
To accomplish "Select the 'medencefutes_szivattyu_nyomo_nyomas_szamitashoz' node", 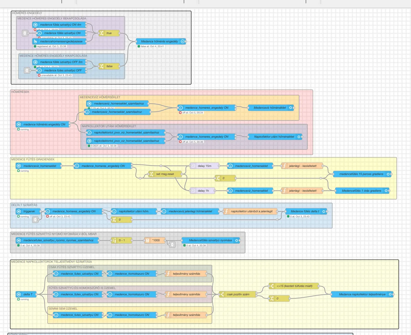I will pyautogui.click(x=57, y=240).
